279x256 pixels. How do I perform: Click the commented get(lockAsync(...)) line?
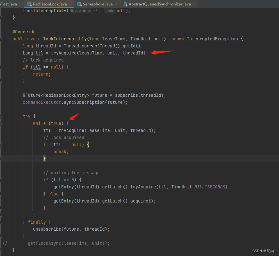click(69, 244)
